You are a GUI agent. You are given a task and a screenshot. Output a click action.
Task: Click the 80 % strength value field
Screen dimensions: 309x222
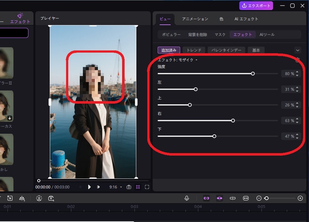point(289,74)
